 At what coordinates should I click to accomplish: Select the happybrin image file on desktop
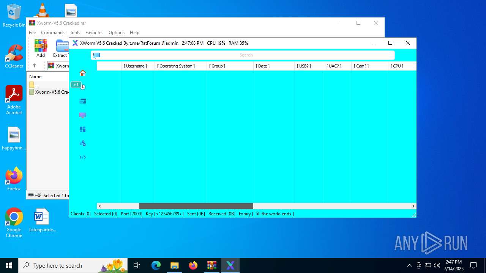[14, 139]
